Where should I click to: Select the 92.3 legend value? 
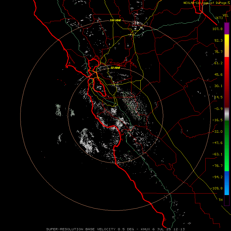tap(218, 40)
